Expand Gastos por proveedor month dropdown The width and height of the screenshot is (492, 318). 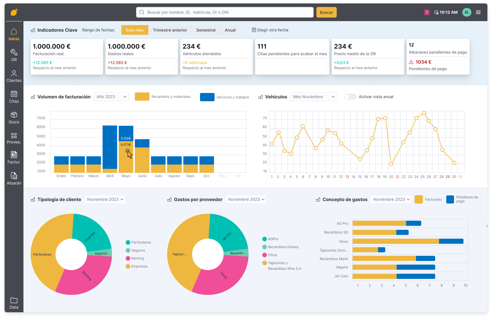point(246,199)
